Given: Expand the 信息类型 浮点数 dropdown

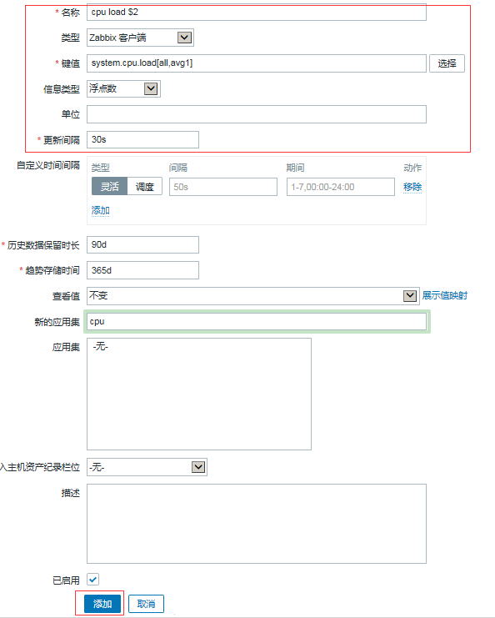Looking at the screenshot, I should tap(151, 88).
